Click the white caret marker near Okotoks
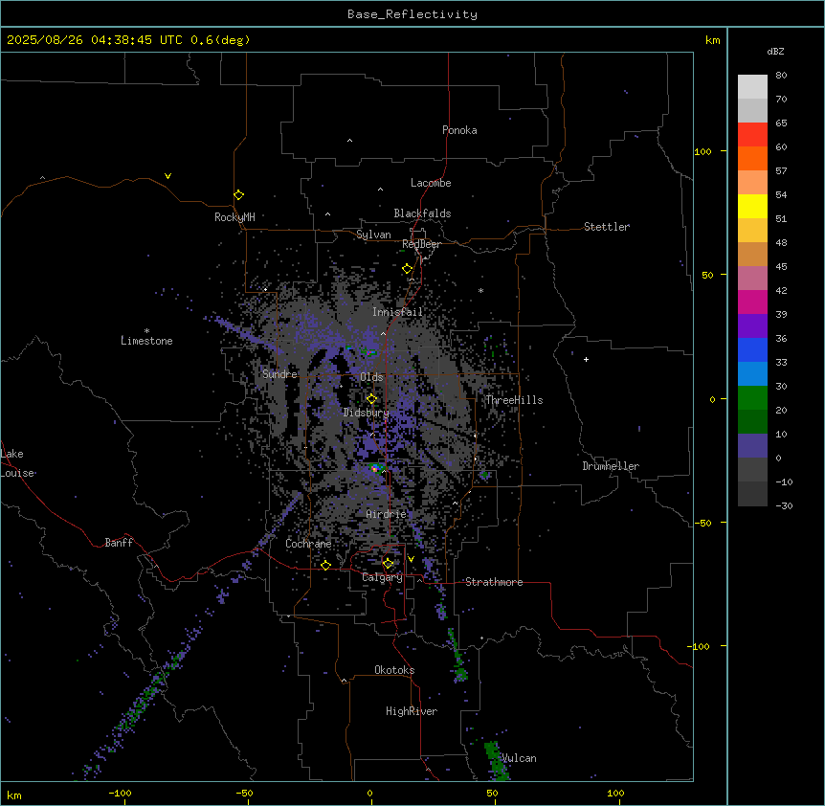Image resolution: width=825 pixels, height=806 pixels. pos(344,681)
